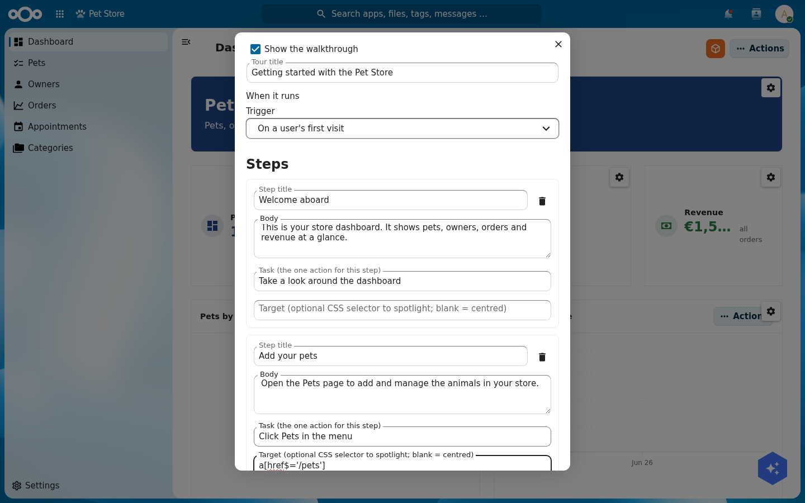The height and width of the screenshot is (503, 805).
Task: Click the empty Target selector field
Action: tap(402, 310)
